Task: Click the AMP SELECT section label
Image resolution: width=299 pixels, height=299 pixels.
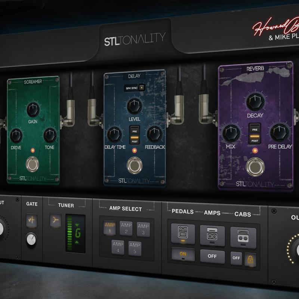Action: click(126, 209)
